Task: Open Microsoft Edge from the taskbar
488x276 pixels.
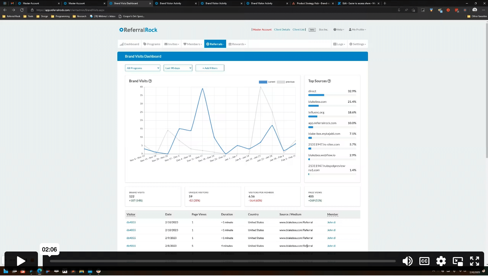Action: [39, 271]
